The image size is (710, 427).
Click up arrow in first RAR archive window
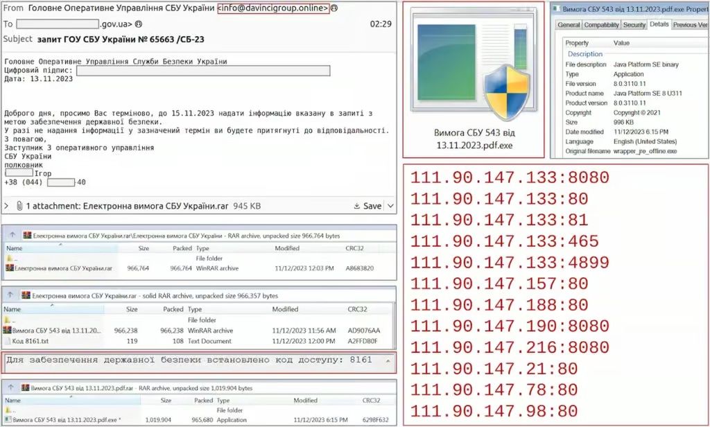tap(12, 235)
